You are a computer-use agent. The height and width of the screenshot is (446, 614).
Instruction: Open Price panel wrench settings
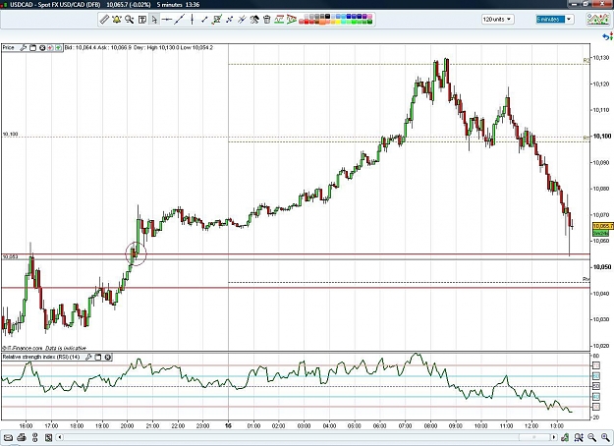pyautogui.click(x=24, y=48)
